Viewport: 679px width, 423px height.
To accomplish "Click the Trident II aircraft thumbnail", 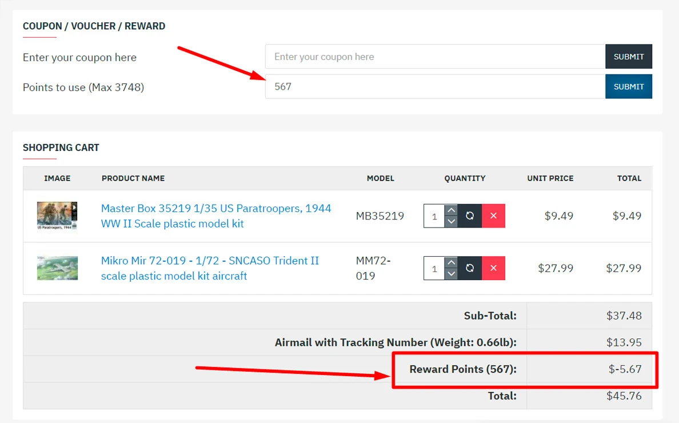I will [x=57, y=268].
